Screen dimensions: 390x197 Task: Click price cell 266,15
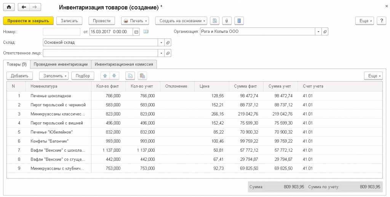tap(212, 114)
